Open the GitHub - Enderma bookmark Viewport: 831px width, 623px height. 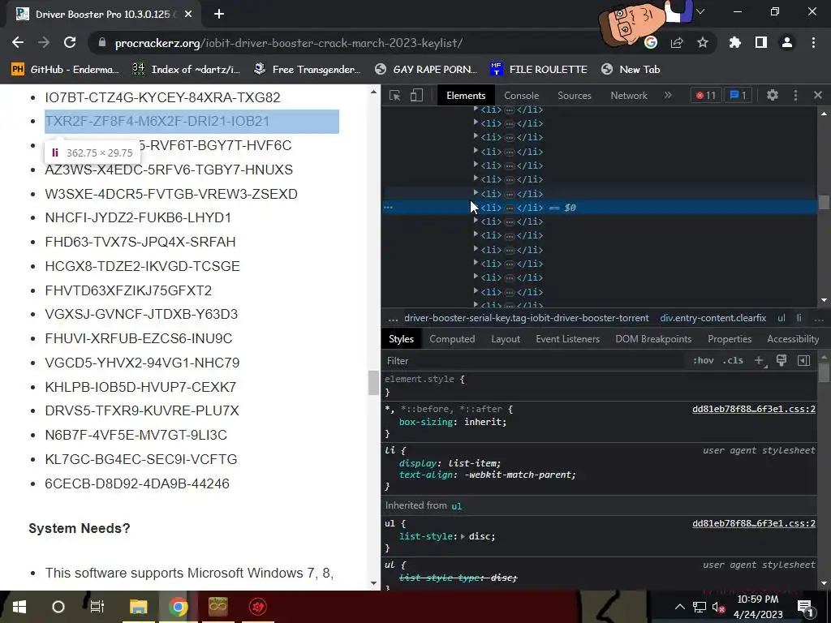66,70
